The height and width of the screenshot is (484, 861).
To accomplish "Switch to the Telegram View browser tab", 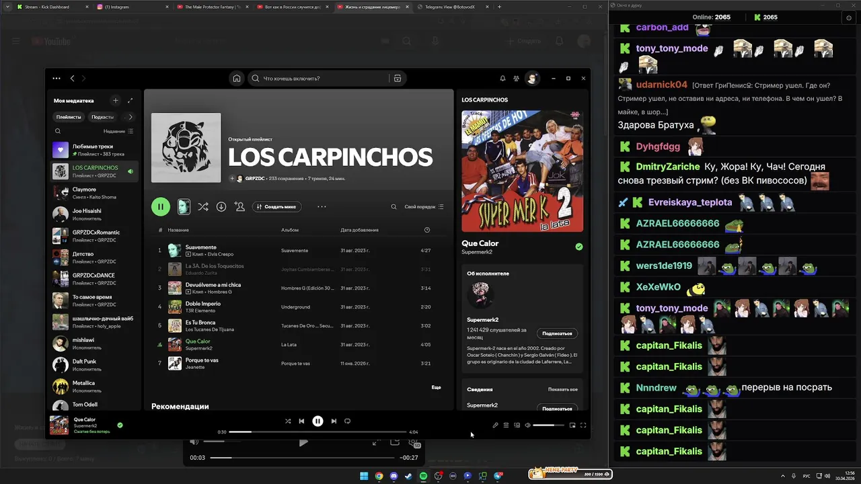I will click(x=453, y=7).
